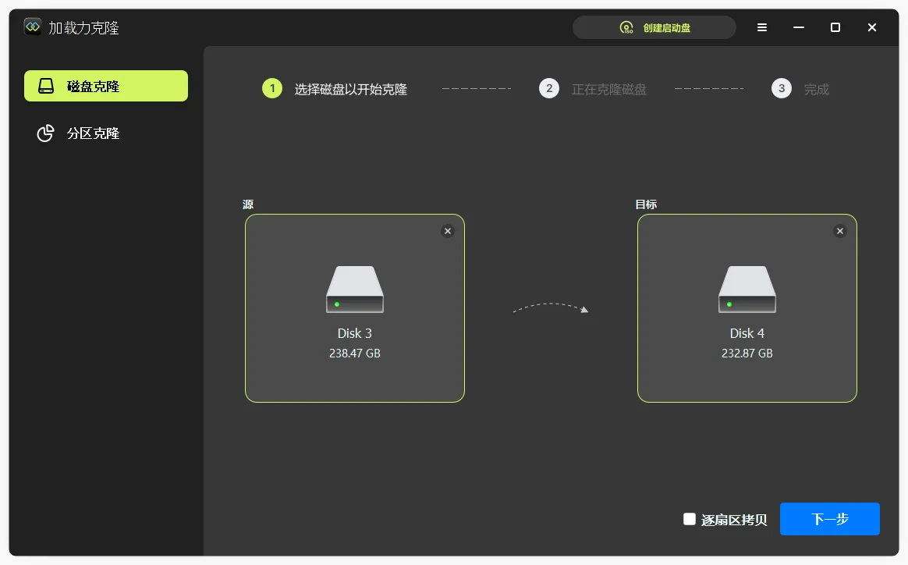Viewport: 908px width, 565px height.
Task: Maximize the clone application window
Action: coord(835,27)
